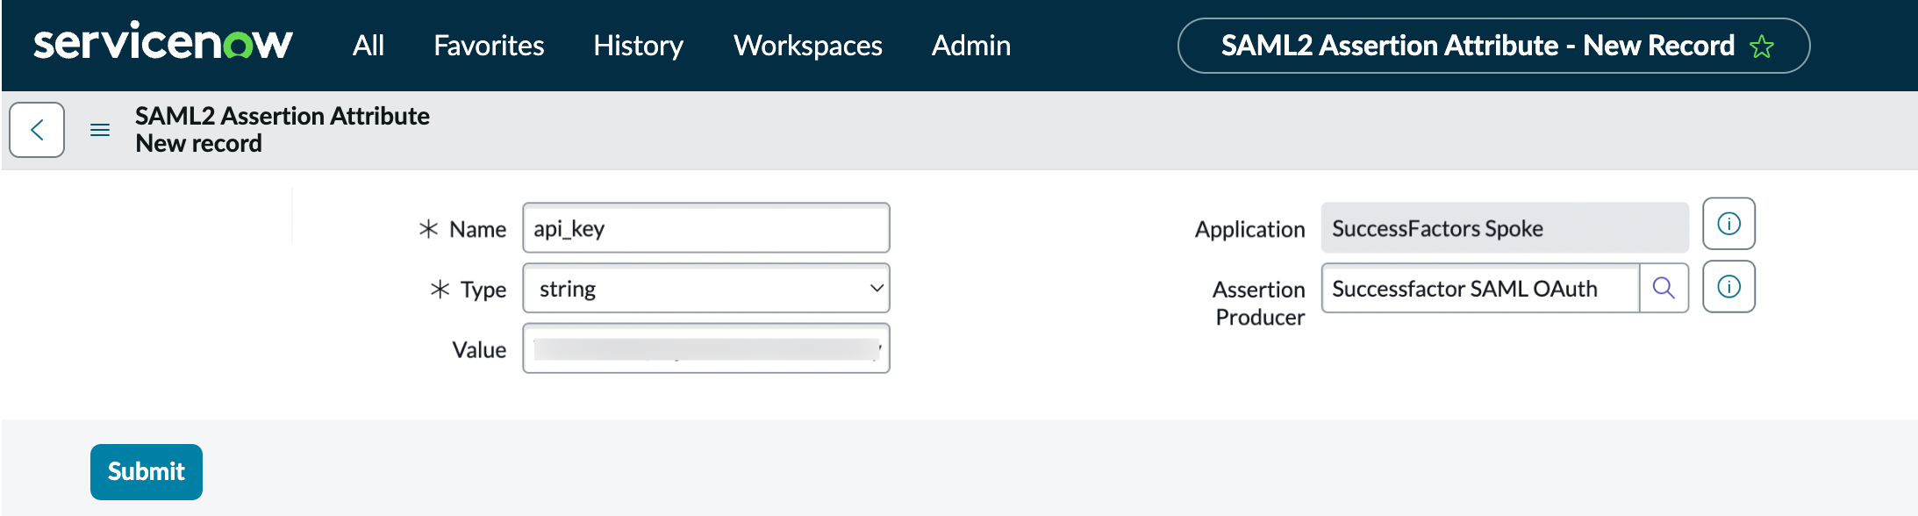Open Assertion Producer lookup magnifier
1918x516 pixels.
click(1664, 288)
